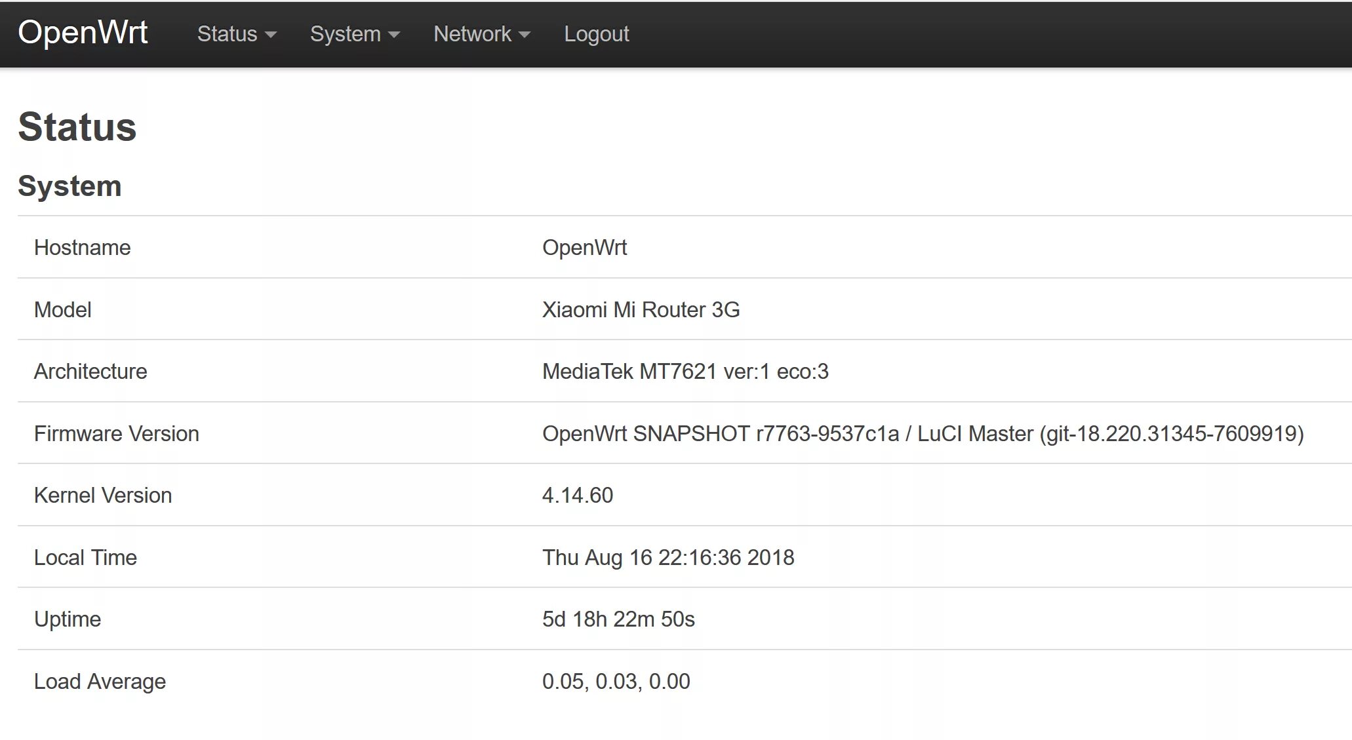
Task: Click the Uptime row label
Action: pyautogui.click(x=68, y=619)
